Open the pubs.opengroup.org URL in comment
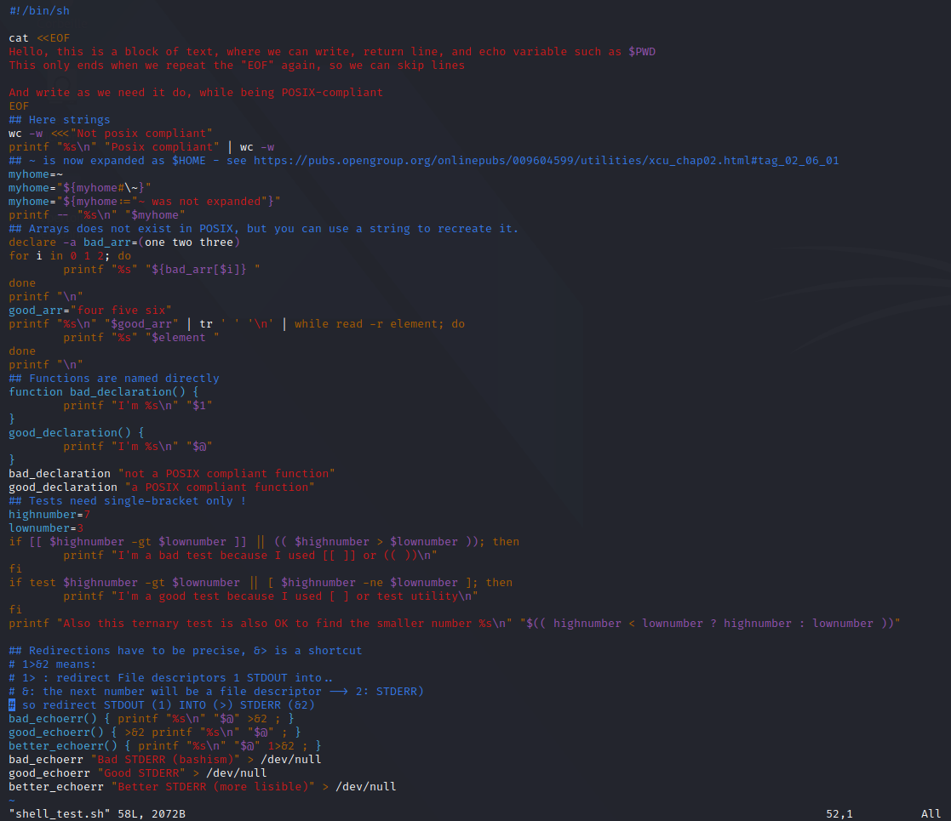Viewport: 951px width, 821px height. click(x=546, y=161)
